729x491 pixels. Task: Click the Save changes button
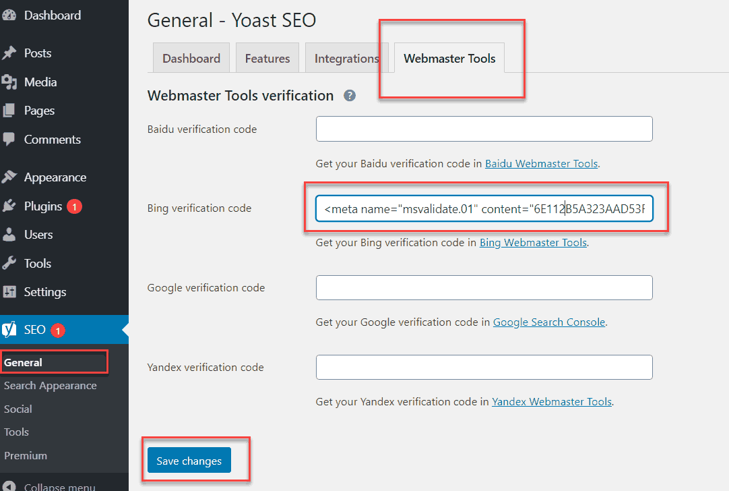point(188,460)
